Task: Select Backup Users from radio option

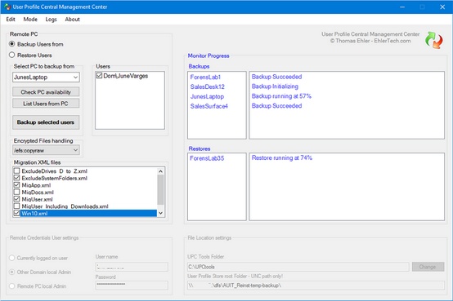Action: coord(11,44)
